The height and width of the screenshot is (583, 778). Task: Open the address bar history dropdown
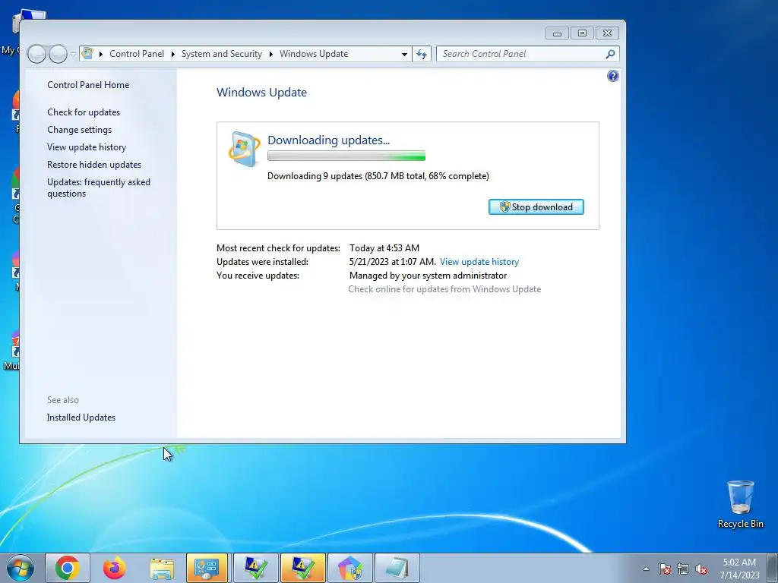(x=404, y=54)
